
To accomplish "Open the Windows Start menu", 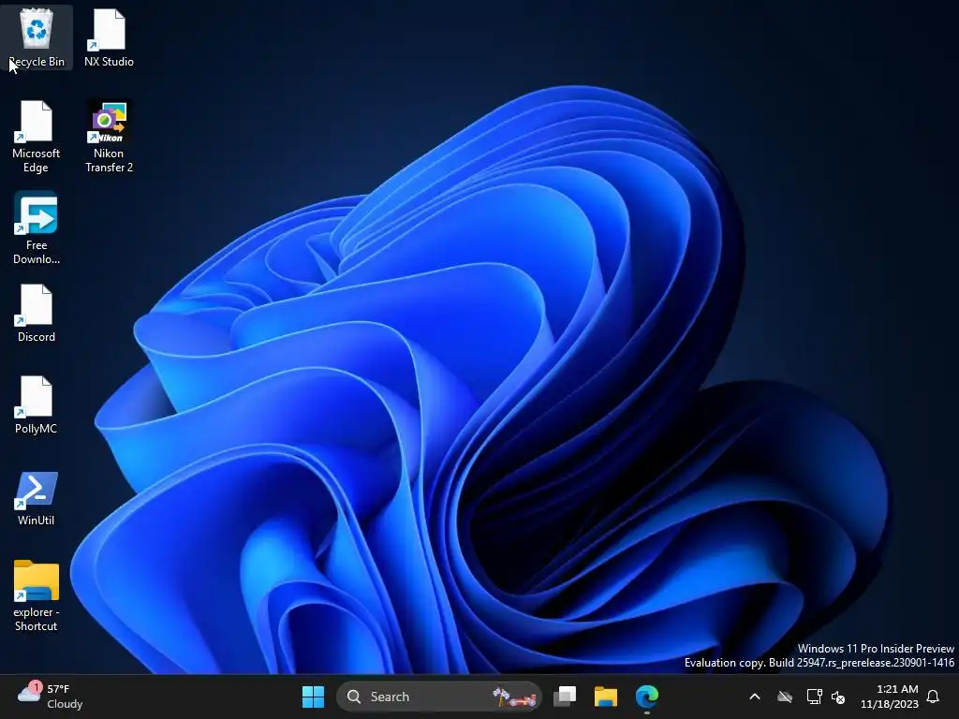I will click(313, 697).
